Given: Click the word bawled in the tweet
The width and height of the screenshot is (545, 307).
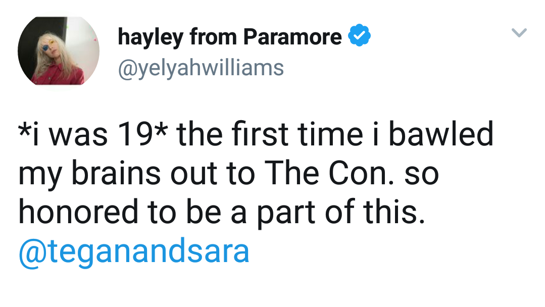Looking at the screenshot, I should coord(441,134).
